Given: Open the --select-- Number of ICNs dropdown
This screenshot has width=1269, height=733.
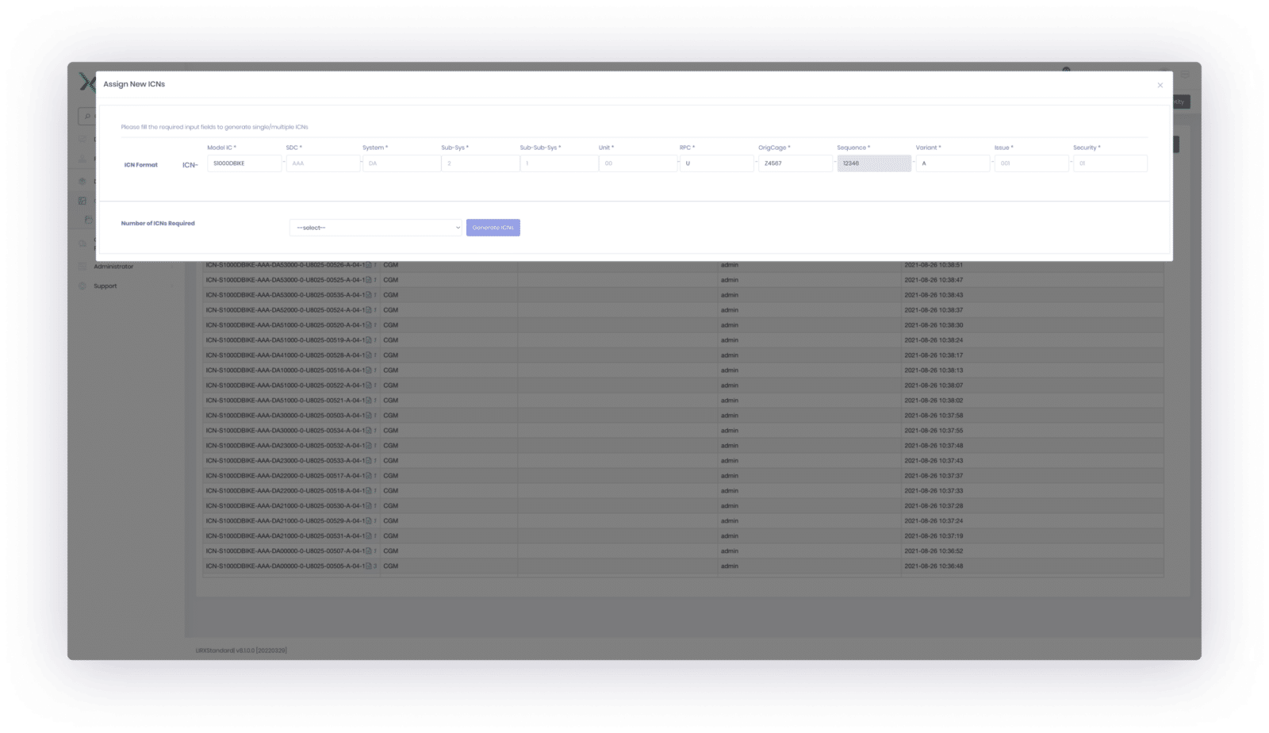Looking at the screenshot, I should click(375, 228).
